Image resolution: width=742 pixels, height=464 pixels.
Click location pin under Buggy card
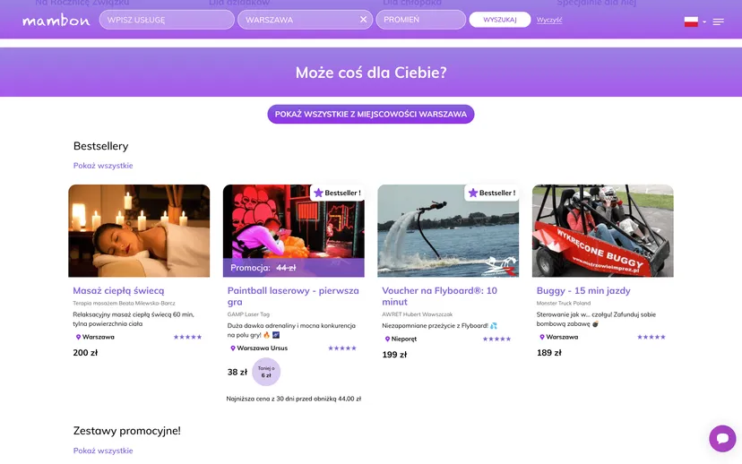pos(542,337)
